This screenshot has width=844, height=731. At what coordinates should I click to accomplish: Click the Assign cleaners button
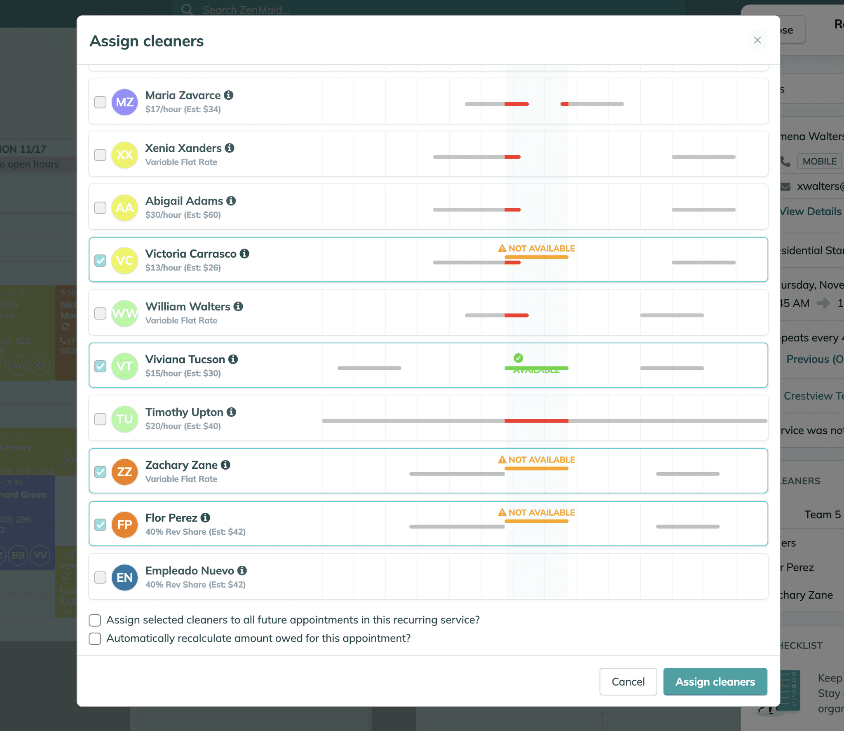(715, 682)
